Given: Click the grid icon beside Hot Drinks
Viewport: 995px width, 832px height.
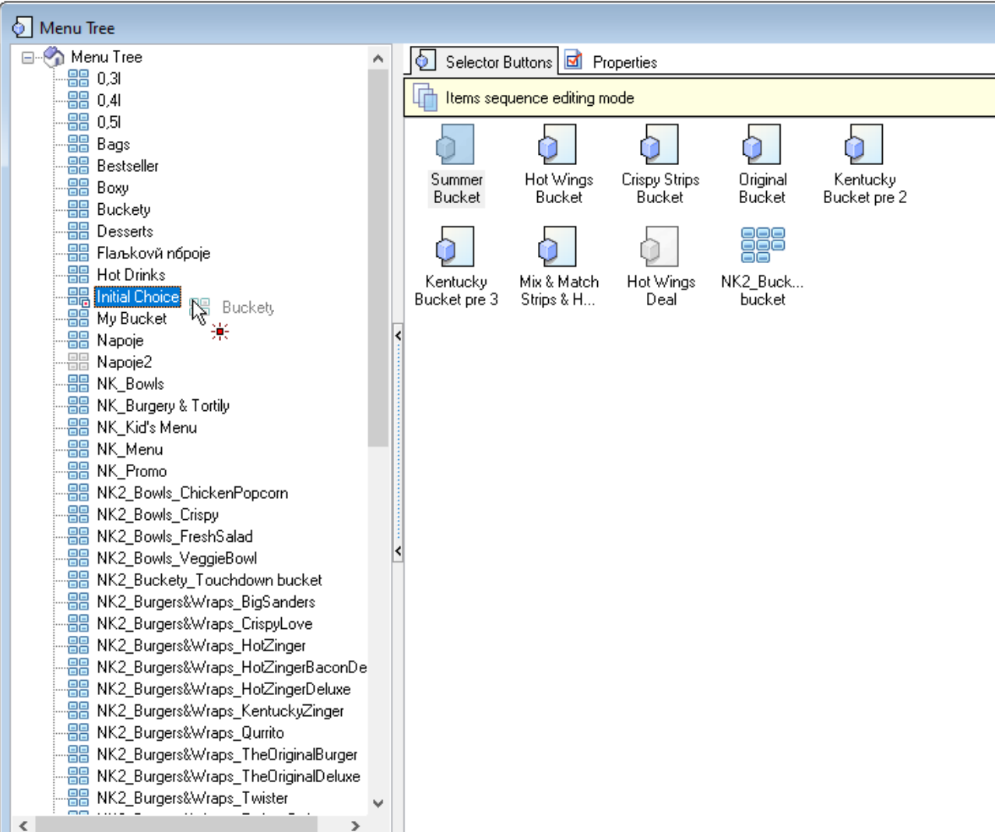Looking at the screenshot, I should (78, 274).
